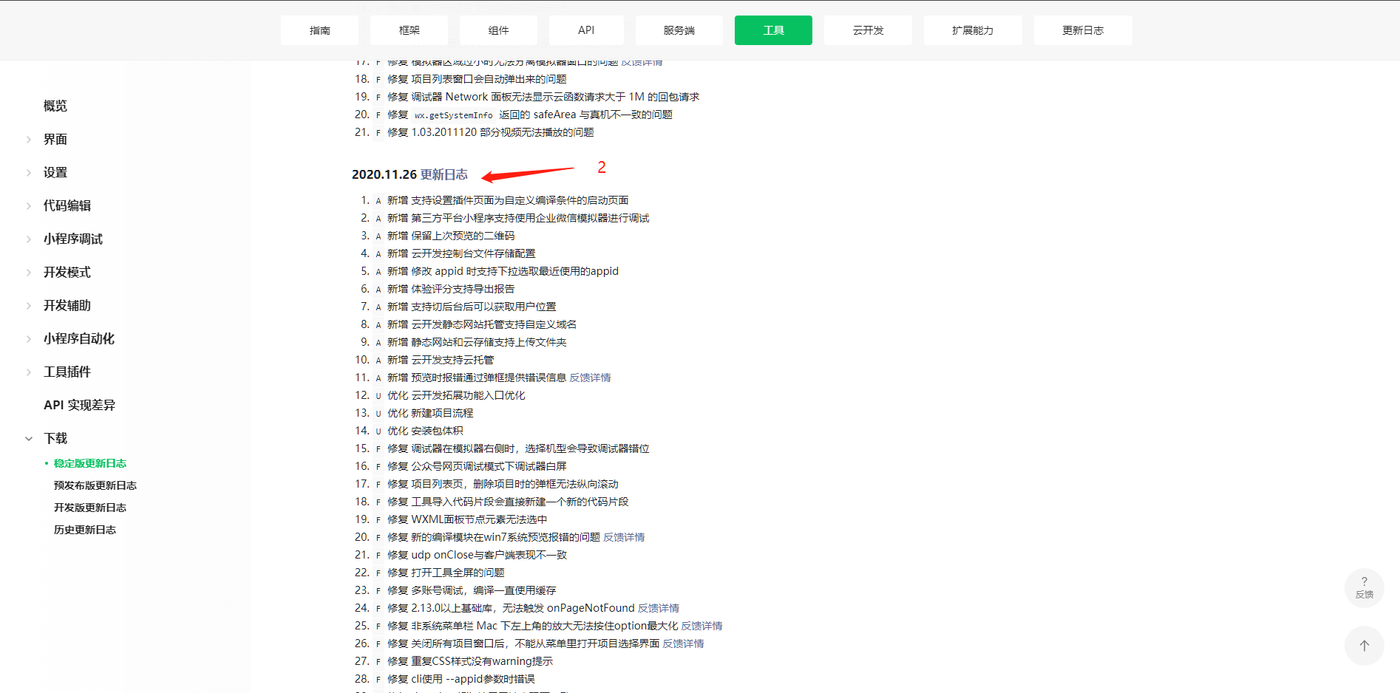Click text 修复 项目列表窗口会自动弹出来的问题

477,79
